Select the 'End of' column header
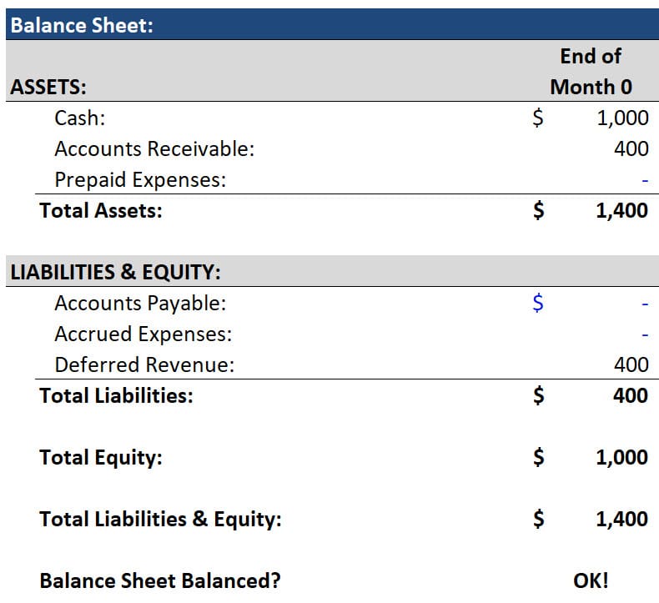This screenshot has width=659, height=603. (x=591, y=56)
